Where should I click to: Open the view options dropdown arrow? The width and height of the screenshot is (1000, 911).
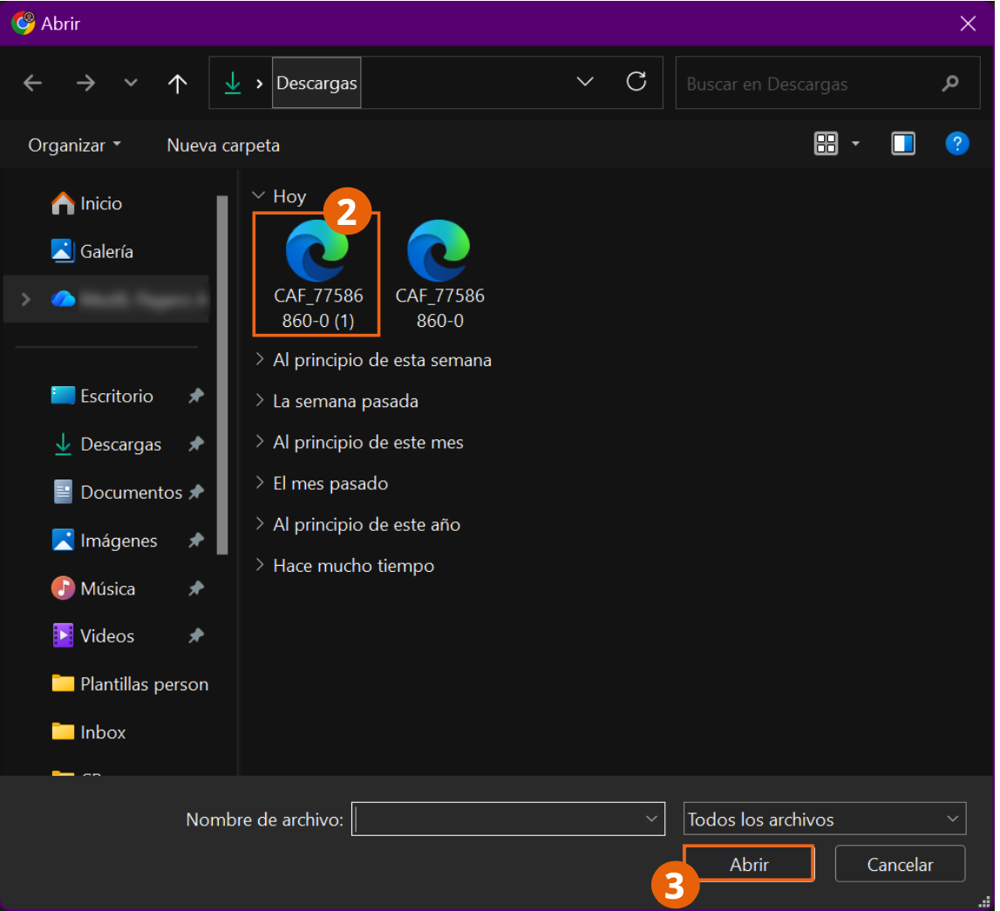(x=856, y=144)
